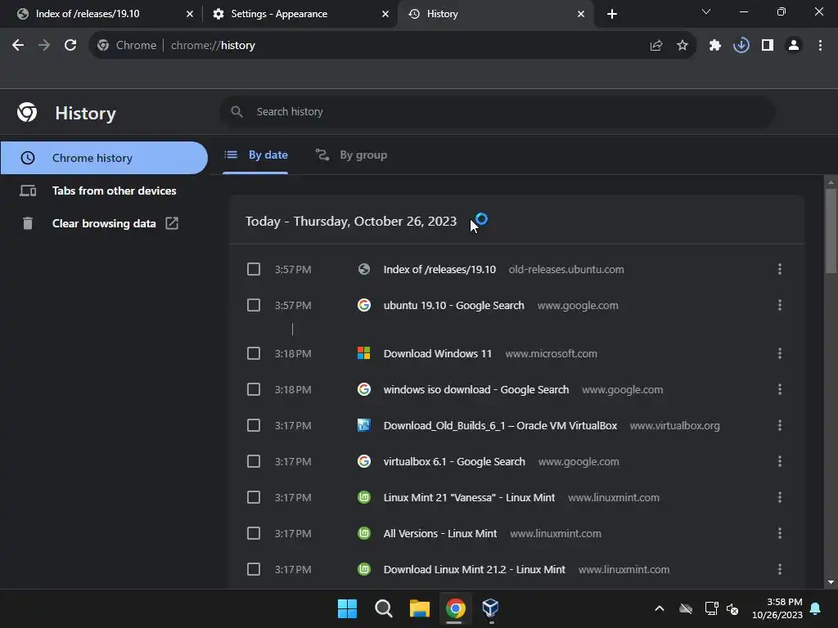Go back to the previous page
The image size is (838, 628).
[18, 46]
